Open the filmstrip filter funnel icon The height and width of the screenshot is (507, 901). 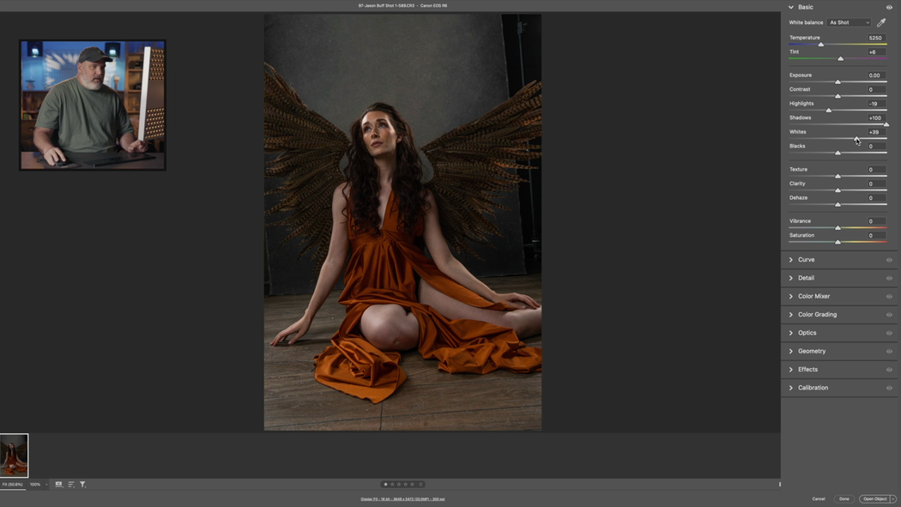coord(82,485)
